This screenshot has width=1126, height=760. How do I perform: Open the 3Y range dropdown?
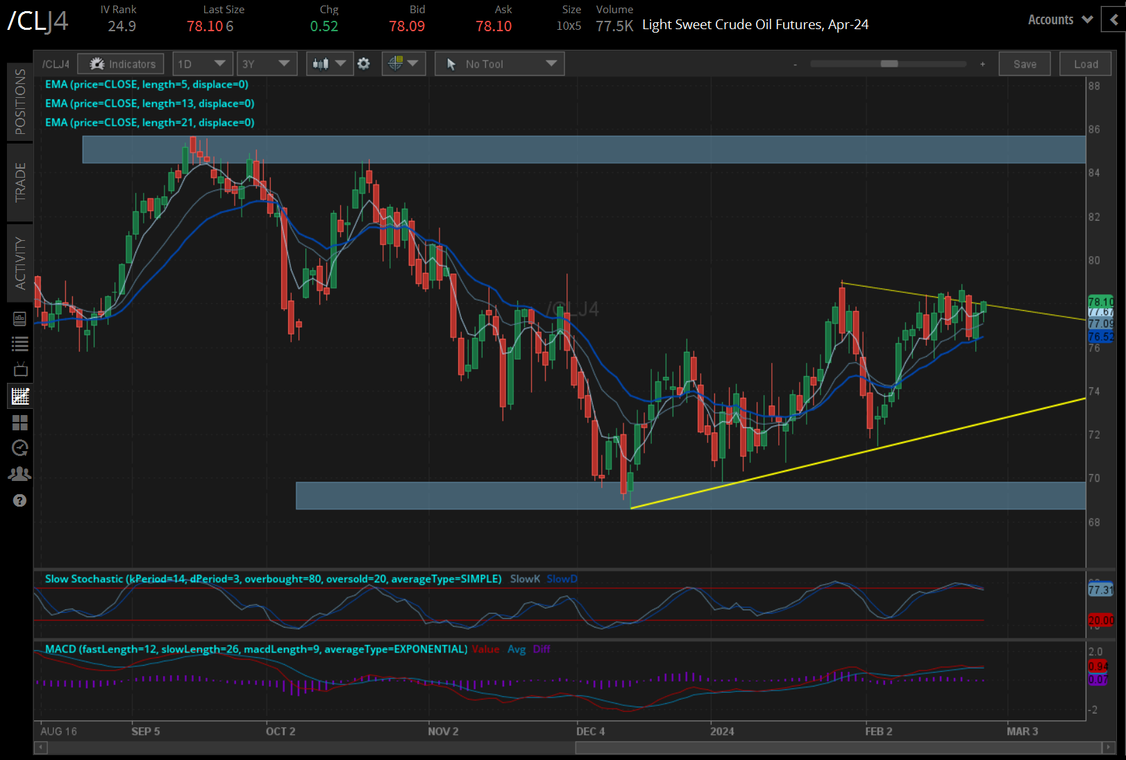pyautogui.click(x=267, y=63)
